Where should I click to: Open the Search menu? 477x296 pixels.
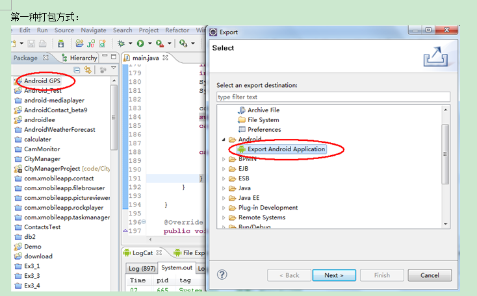pos(123,30)
